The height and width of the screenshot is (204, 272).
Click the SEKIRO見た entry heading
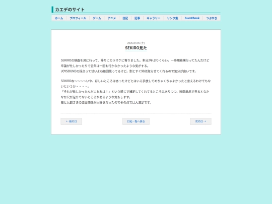tap(136, 48)
